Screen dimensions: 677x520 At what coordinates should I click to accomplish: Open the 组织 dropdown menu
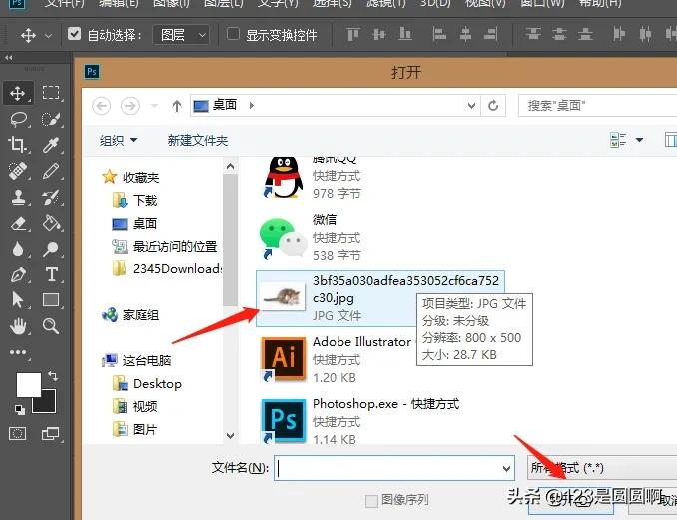coord(118,140)
